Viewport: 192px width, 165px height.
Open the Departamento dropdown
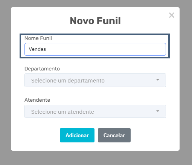[95, 80]
